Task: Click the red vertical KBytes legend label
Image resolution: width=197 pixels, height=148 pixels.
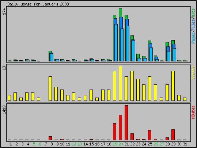Action: 193,112
